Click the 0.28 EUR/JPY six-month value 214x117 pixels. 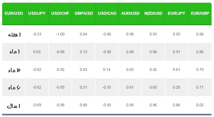176,87
